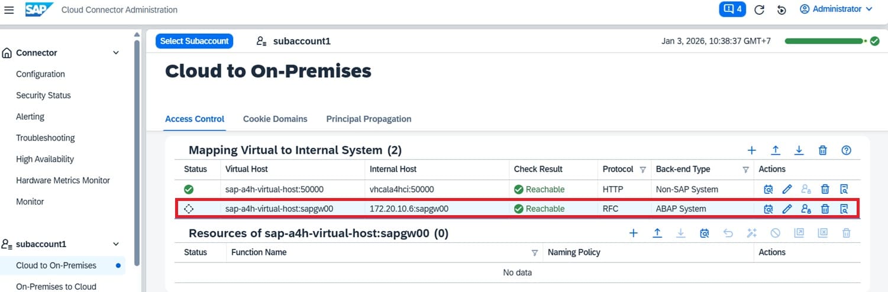Open the alerts notification button showing 4
888x292 pixels.
pyautogui.click(x=732, y=9)
